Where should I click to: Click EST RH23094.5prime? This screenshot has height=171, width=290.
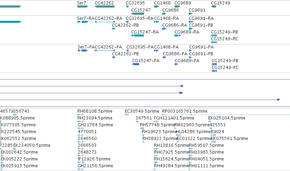[x=95, y=118]
